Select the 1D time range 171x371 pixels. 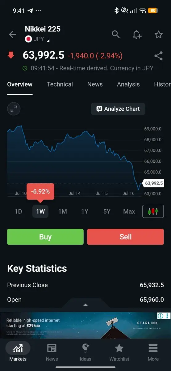tap(19, 211)
